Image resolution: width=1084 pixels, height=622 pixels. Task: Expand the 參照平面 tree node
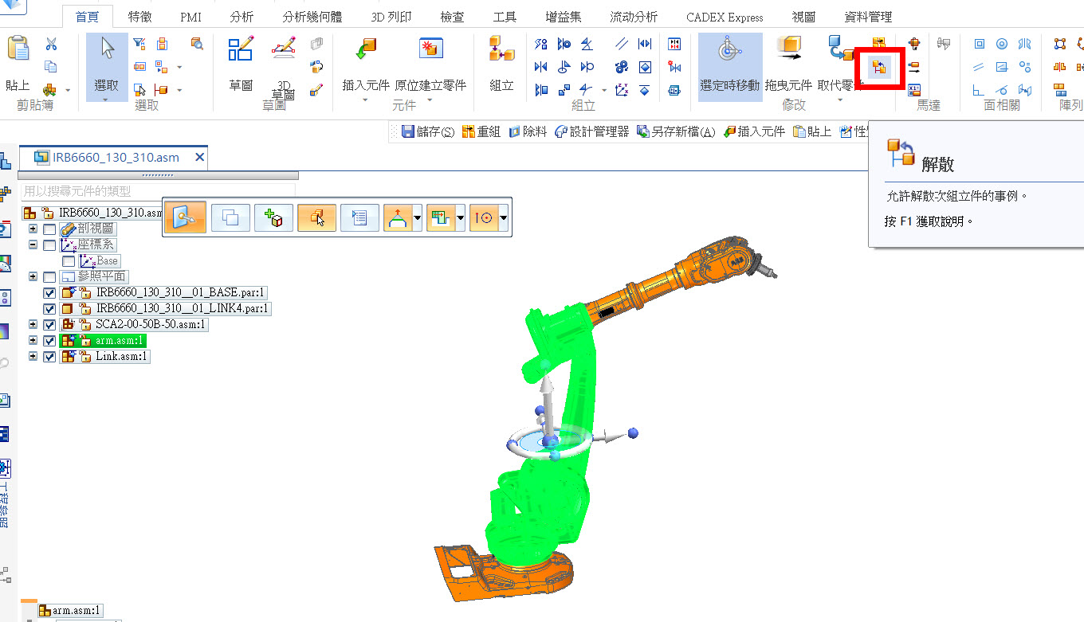tap(33, 277)
